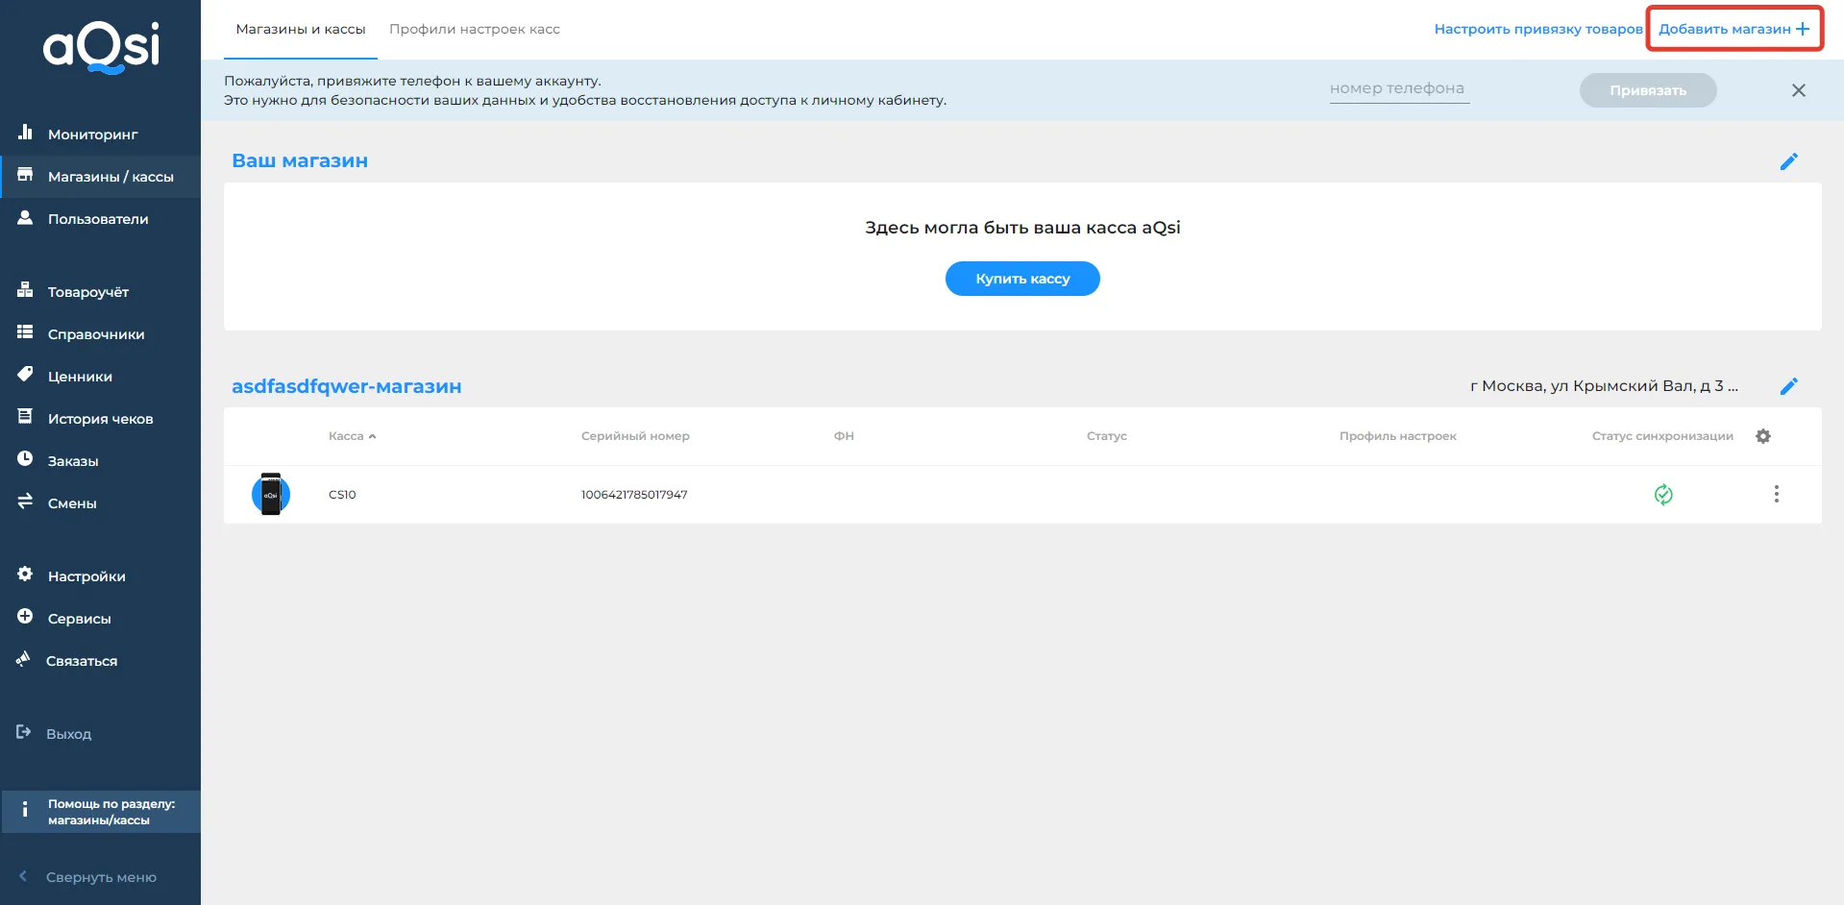1844x905 pixels.
Task: Open table column settings gear icon
Action: pos(1762,436)
